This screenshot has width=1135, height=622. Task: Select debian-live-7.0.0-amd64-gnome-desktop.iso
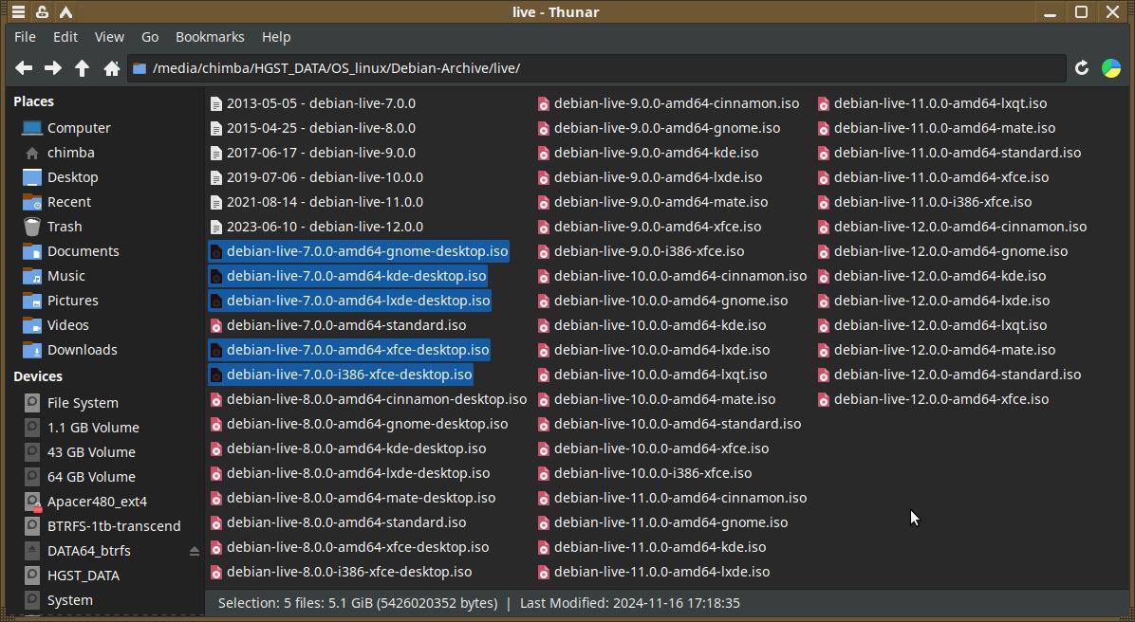coord(359,251)
